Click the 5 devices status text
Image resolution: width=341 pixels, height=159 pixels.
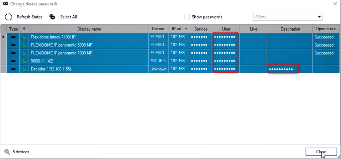click(x=21, y=152)
